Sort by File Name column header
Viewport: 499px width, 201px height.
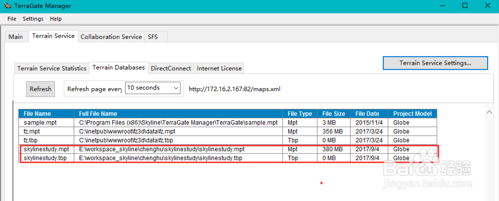point(46,113)
